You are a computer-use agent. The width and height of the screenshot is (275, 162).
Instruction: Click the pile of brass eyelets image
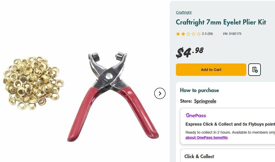[33, 83]
